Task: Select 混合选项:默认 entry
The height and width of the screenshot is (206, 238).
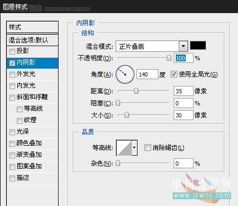Action: (32, 40)
